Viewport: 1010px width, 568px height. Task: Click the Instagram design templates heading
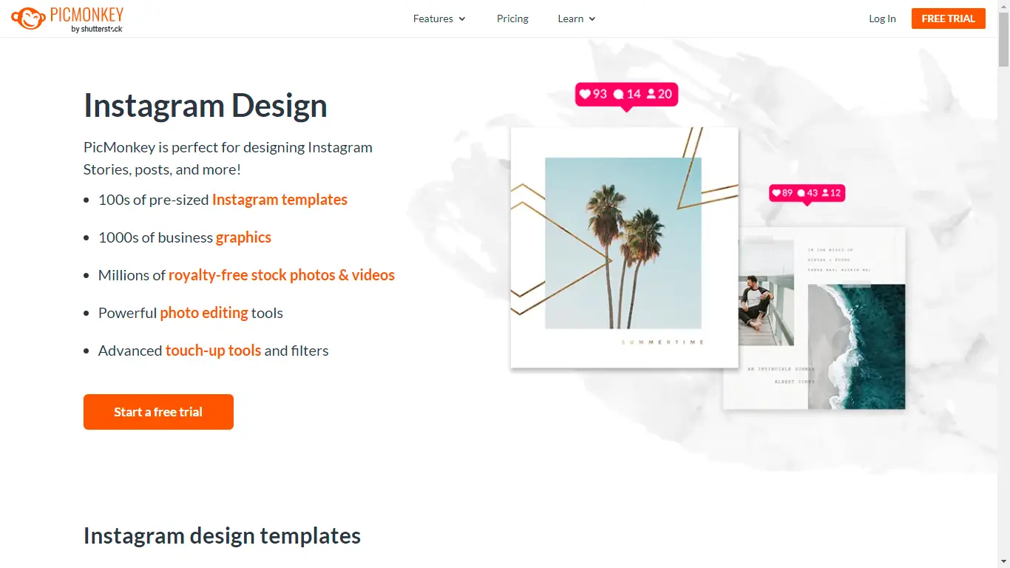tap(222, 535)
